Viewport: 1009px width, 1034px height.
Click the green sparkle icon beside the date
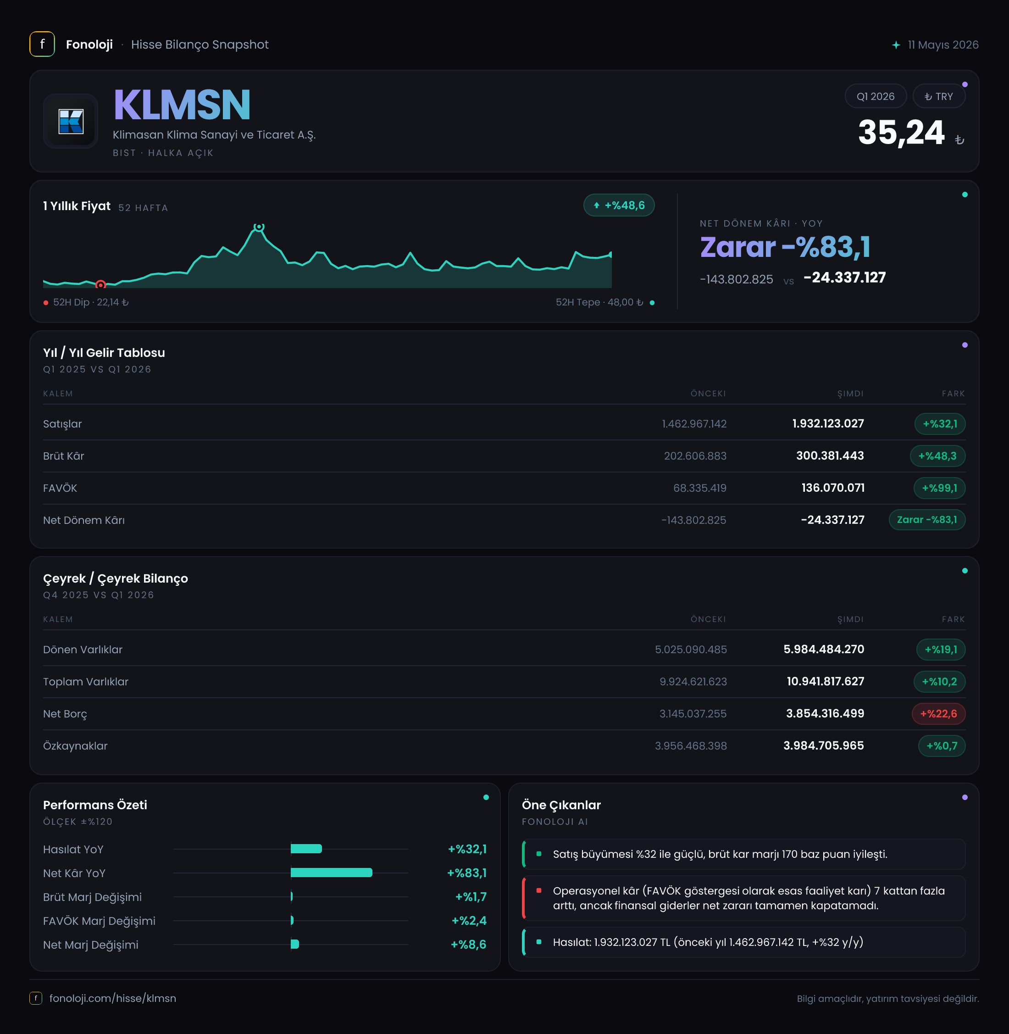point(896,45)
